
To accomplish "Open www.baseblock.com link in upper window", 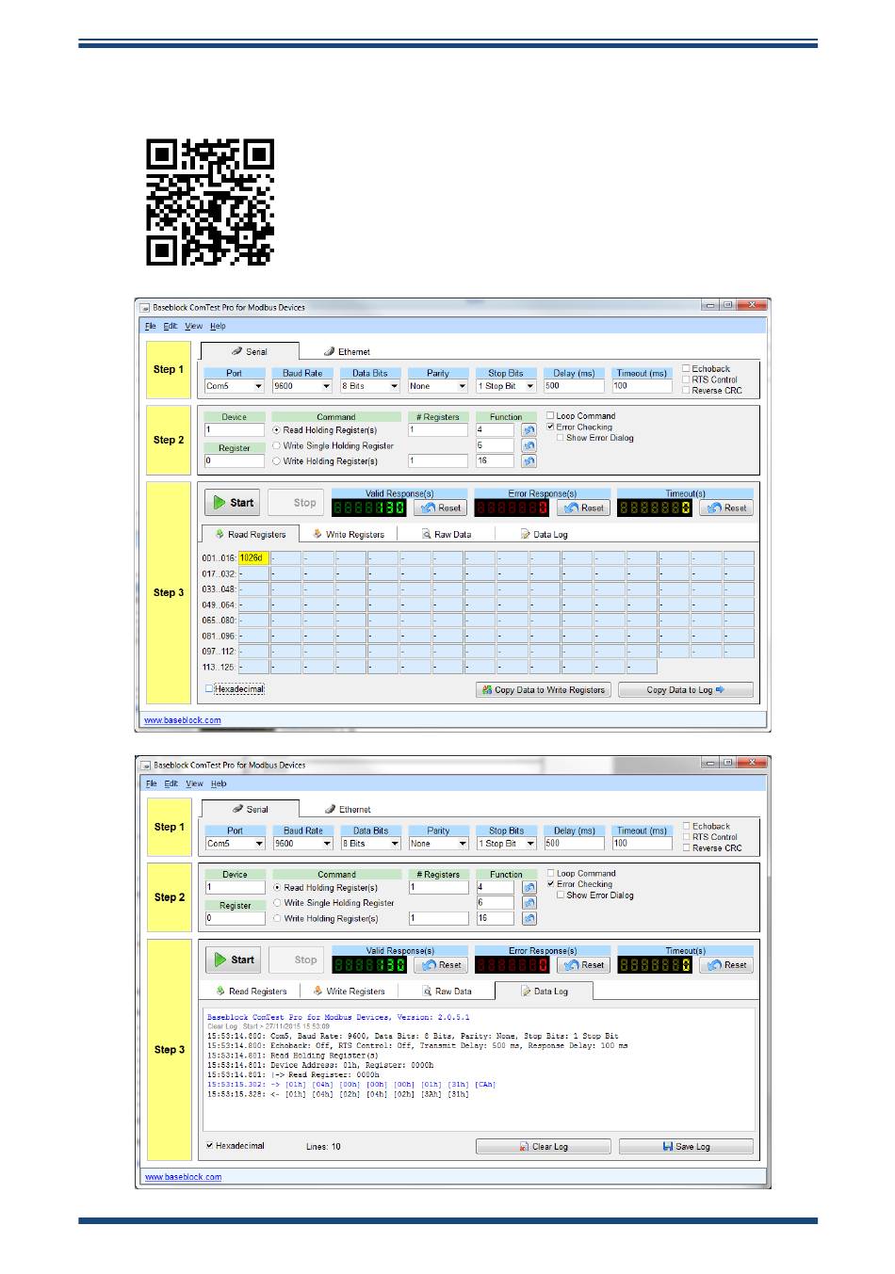I will point(183,720).
